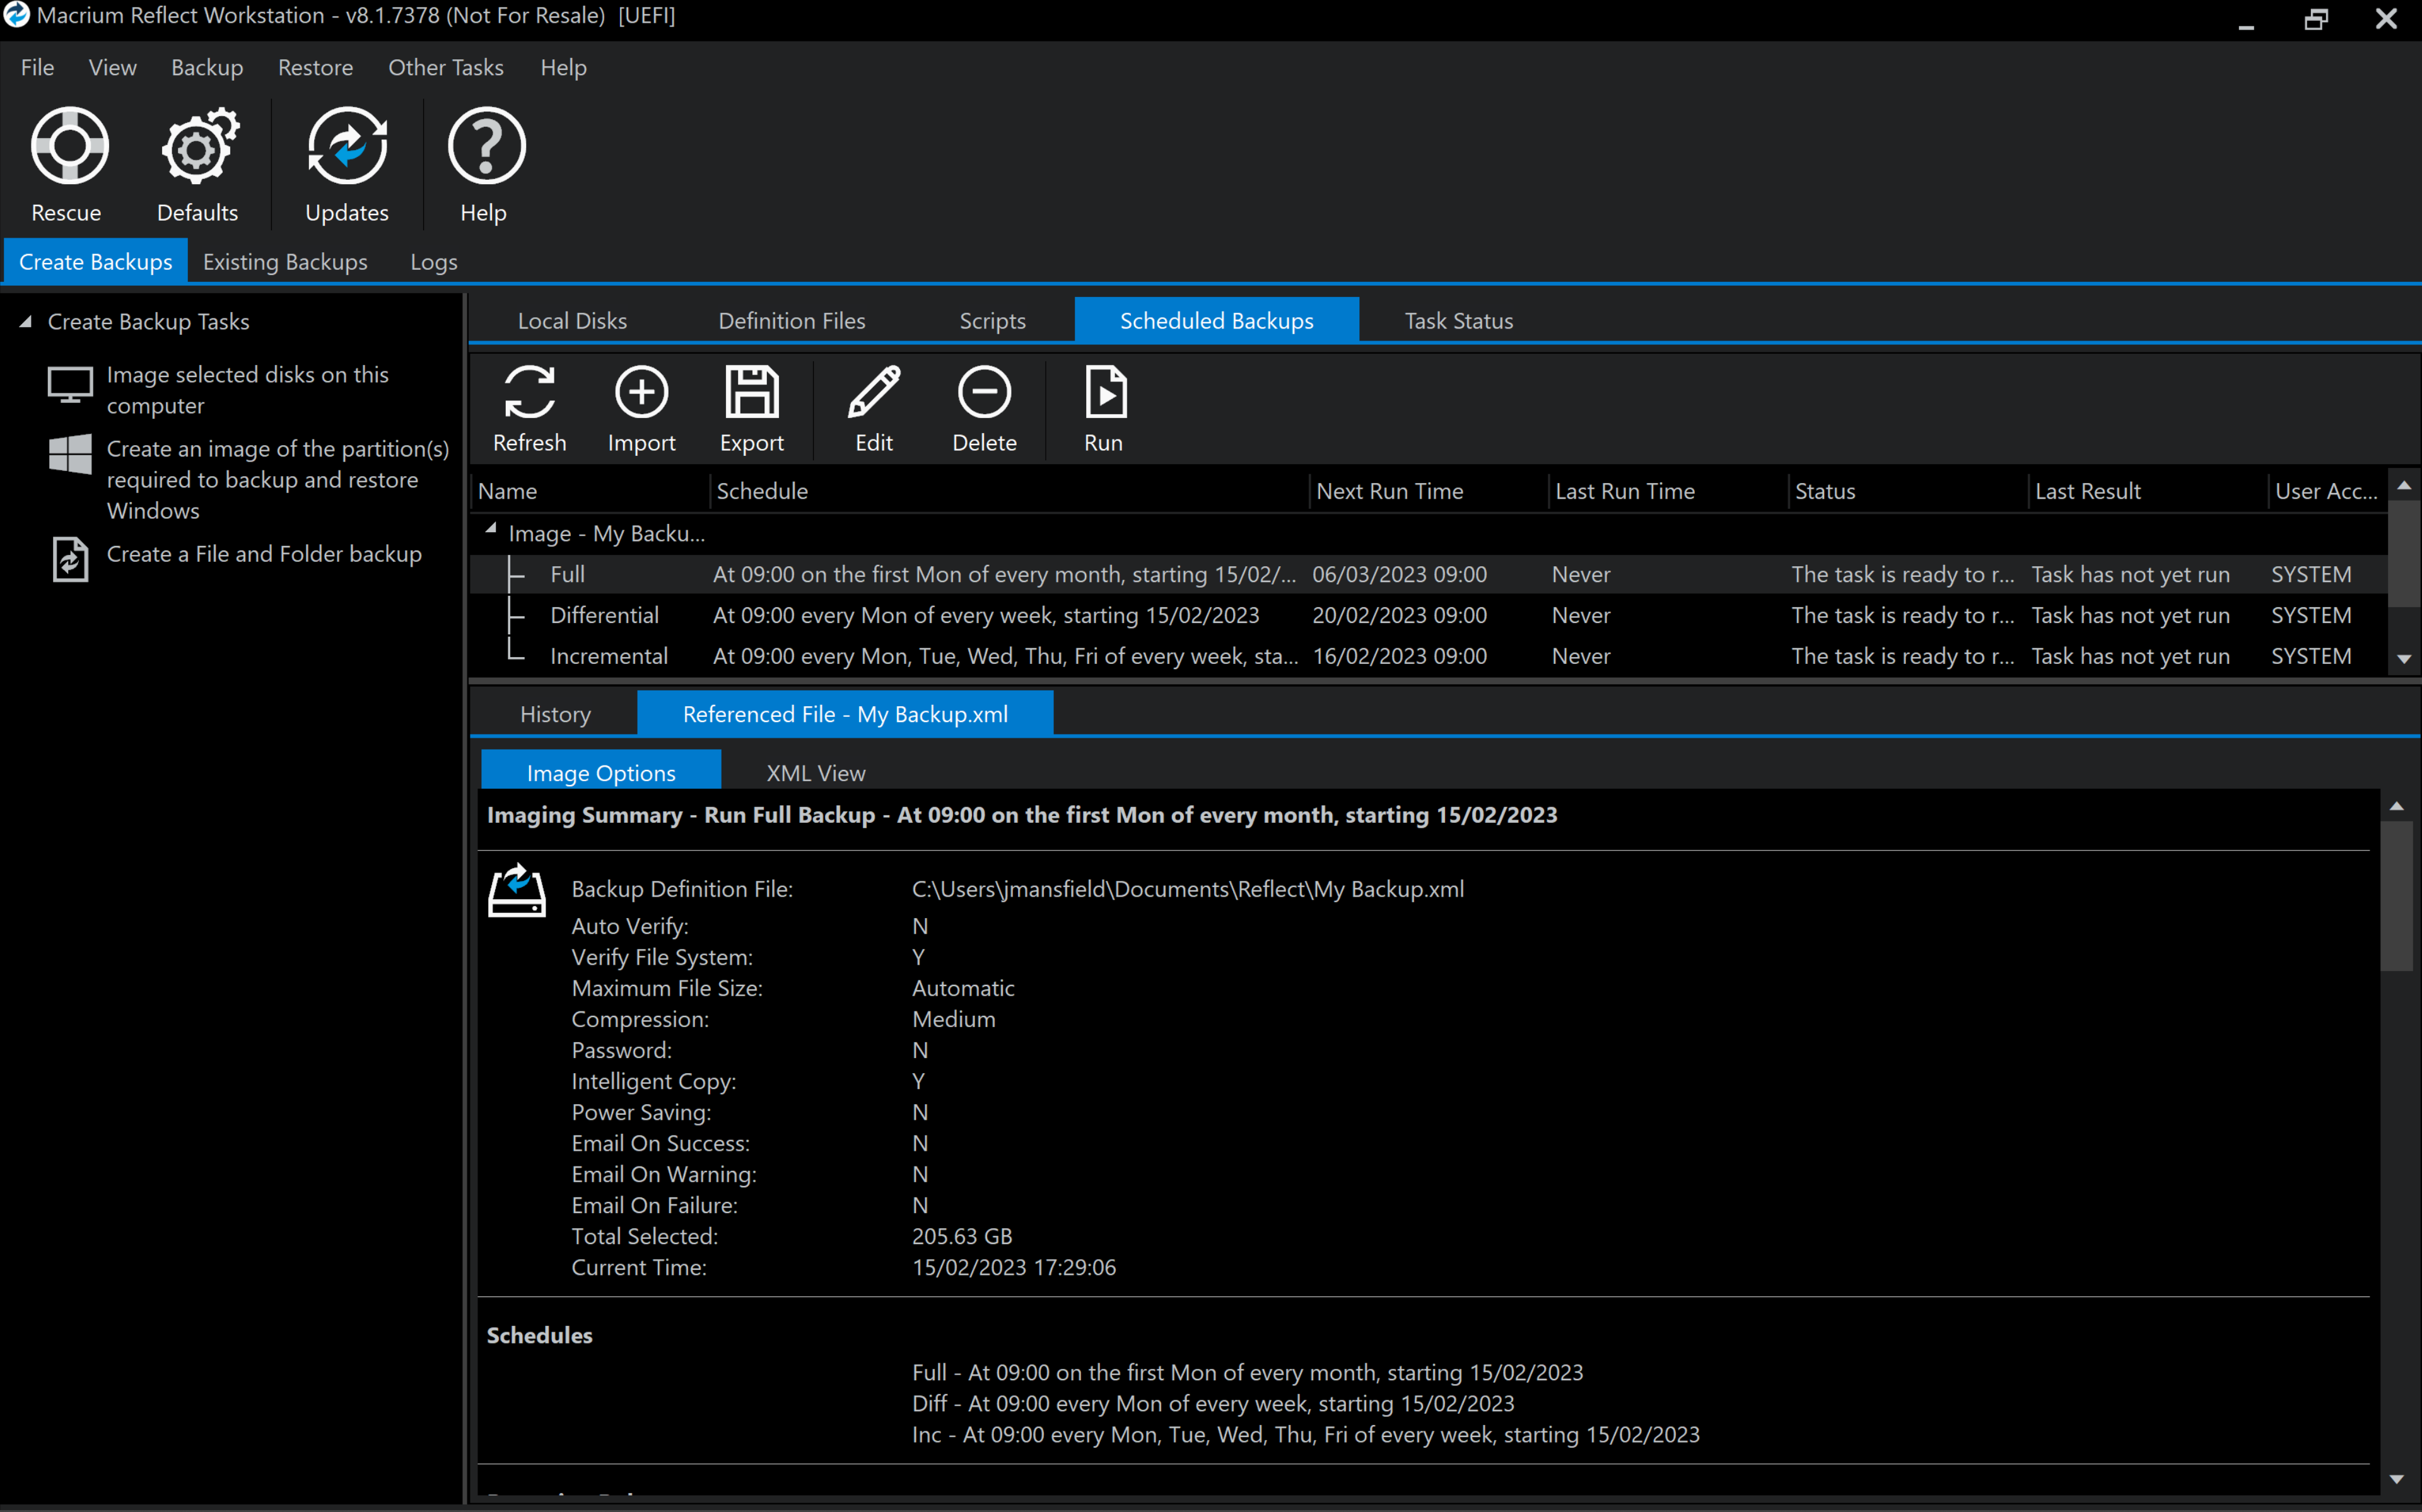
Task: Delete the selected scheduled backup
Action: [x=984, y=392]
